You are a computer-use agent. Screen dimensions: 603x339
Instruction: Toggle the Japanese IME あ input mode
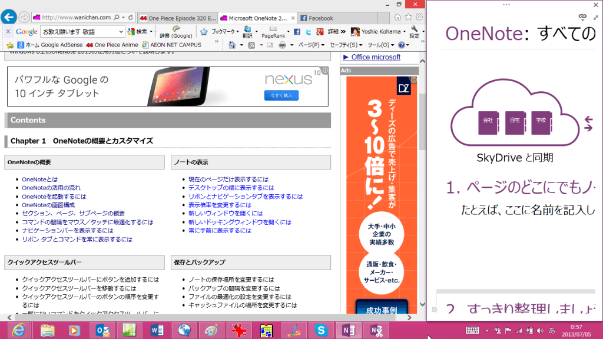[x=552, y=331]
